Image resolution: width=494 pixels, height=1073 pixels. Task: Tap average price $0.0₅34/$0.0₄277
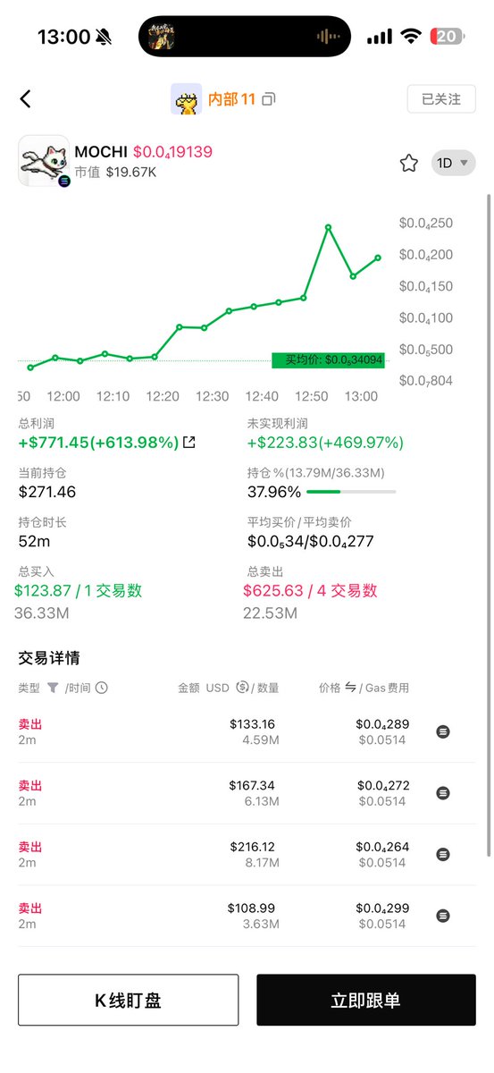[311, 541]
